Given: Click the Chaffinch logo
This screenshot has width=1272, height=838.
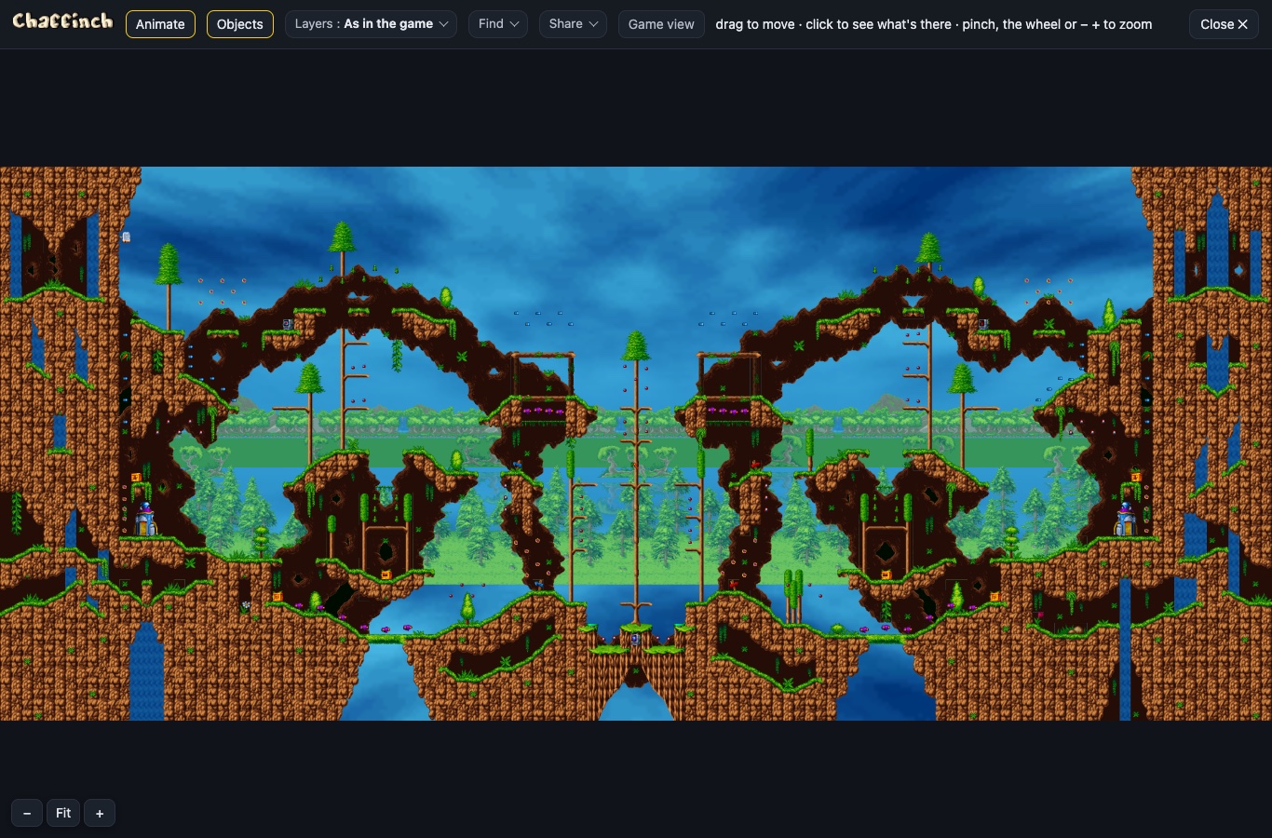Looking at the screenshot, I should [x=62, y=21].
